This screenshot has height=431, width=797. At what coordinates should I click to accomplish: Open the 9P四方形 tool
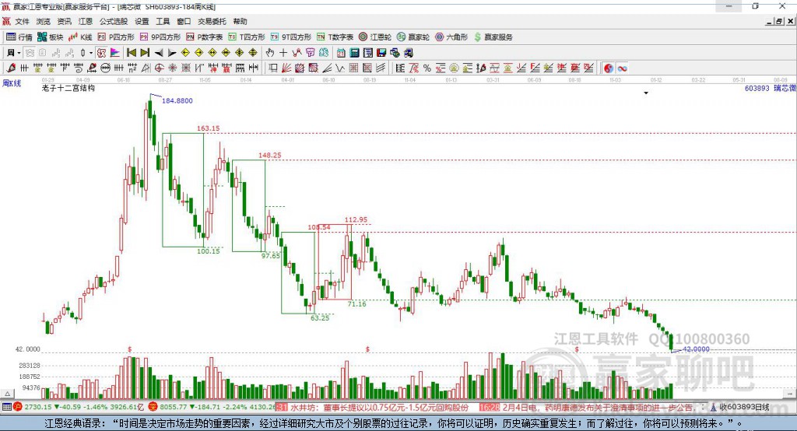[x=160, y=37]
